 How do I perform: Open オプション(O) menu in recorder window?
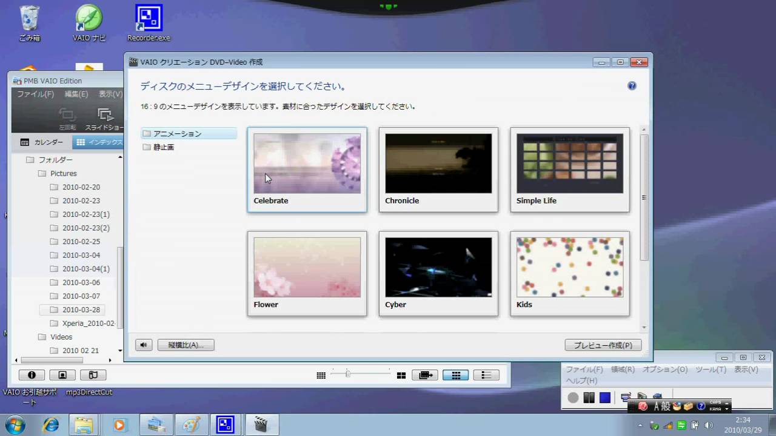coord(665,369)
